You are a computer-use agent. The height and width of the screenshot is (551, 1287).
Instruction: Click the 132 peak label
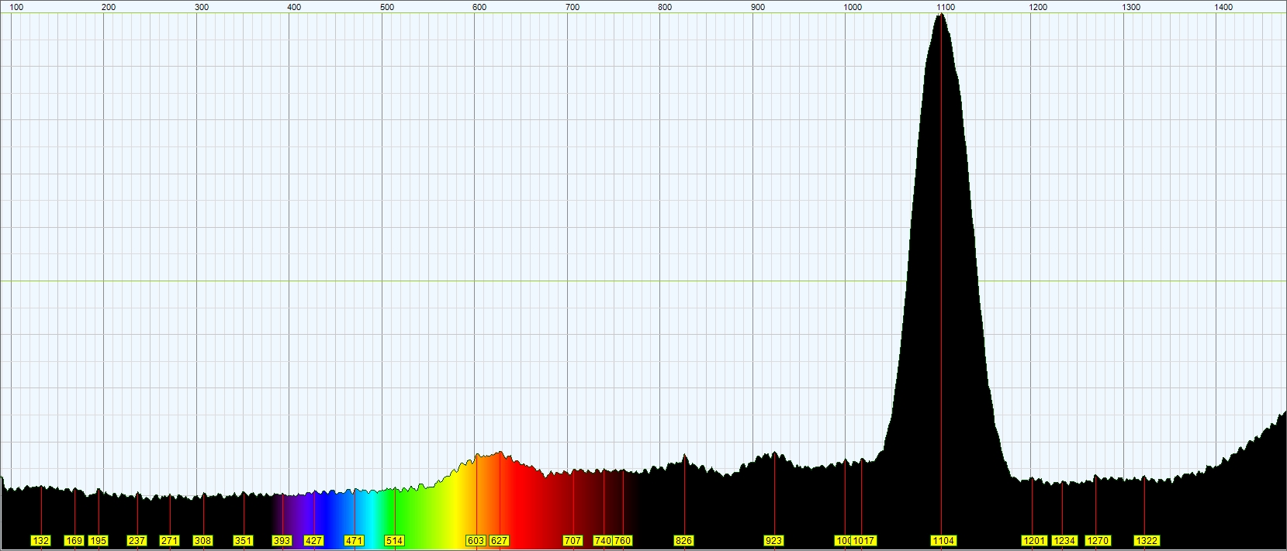point(40,541)
